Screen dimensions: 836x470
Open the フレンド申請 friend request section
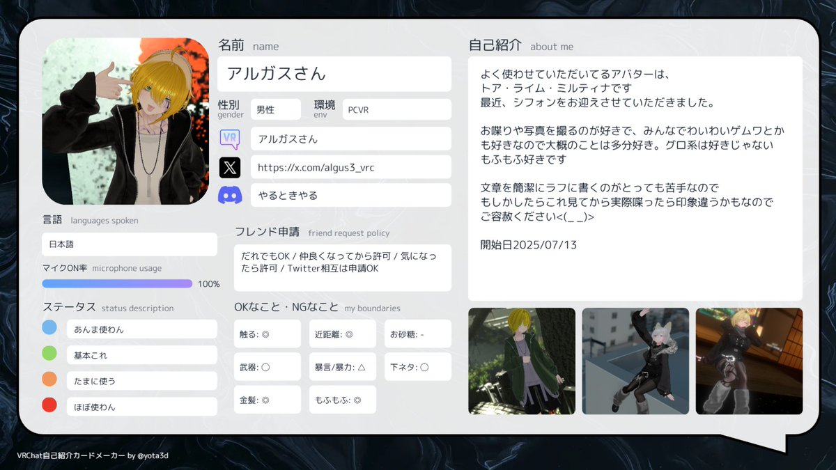click(x=268, y=233)
